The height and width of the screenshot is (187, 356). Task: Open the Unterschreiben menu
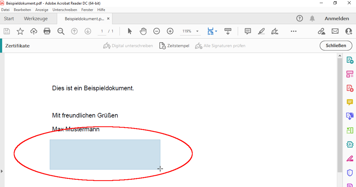point(65,10)
